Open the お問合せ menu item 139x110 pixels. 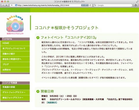click(x=15, y=70)
